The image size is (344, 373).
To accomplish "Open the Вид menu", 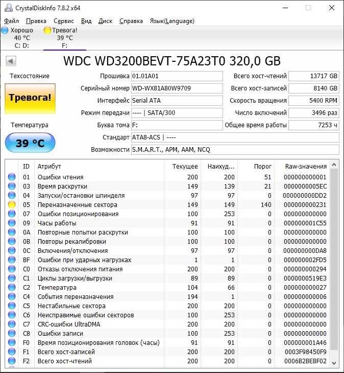I will click(x=86, y=21).
